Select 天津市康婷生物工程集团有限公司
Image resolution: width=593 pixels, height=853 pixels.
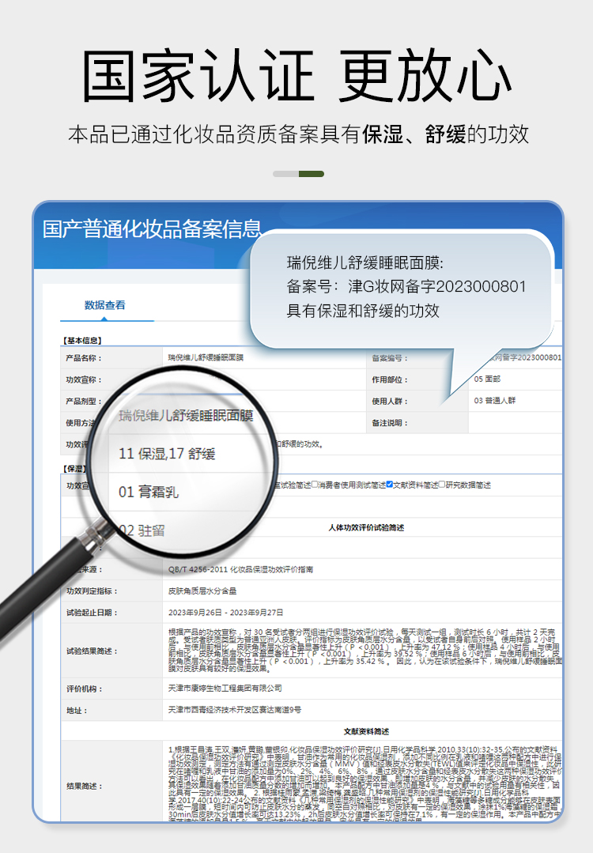[225, 688]
